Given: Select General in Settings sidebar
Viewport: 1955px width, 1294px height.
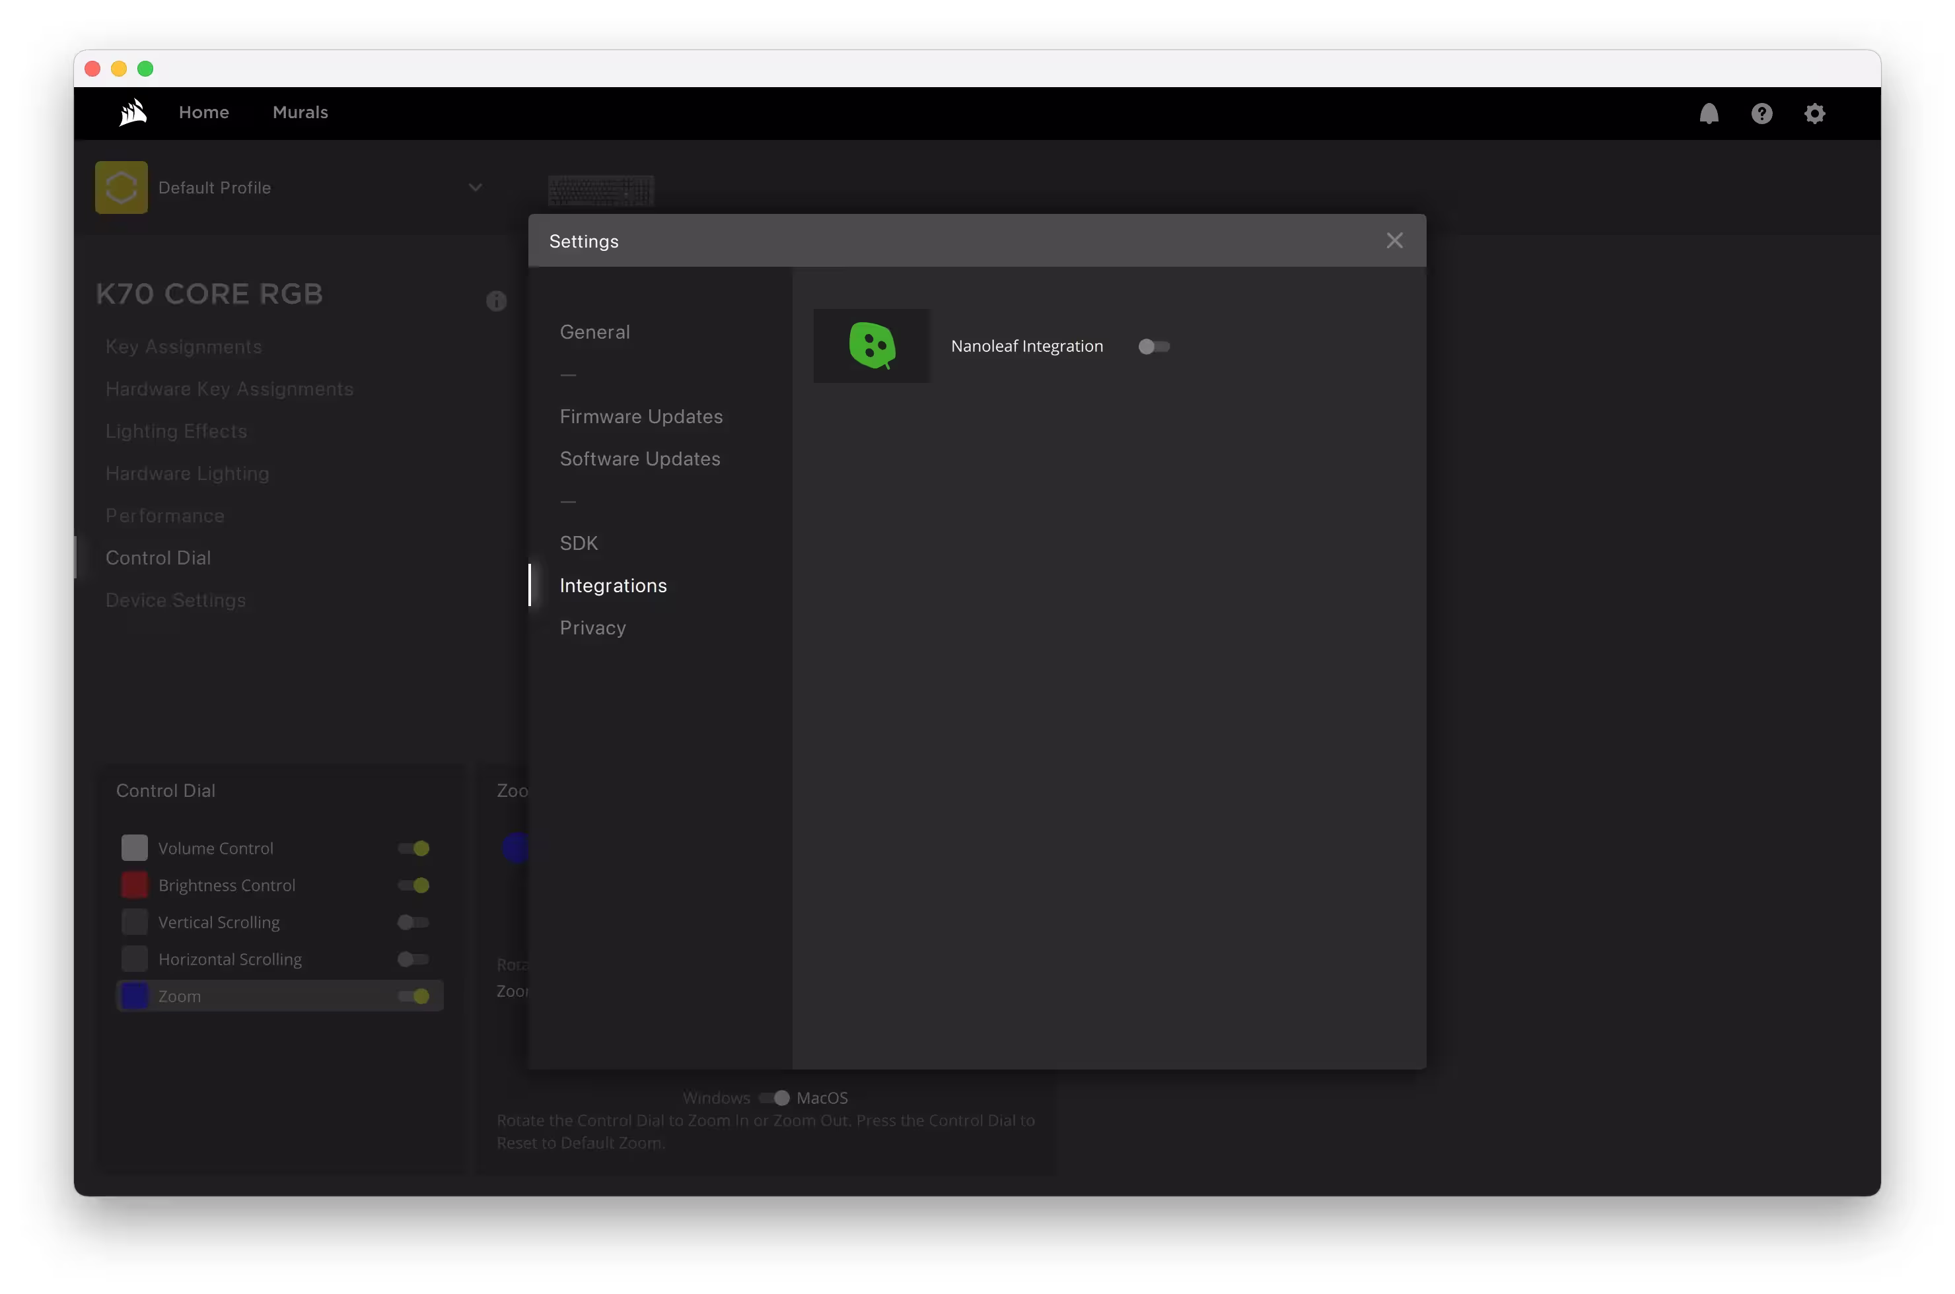Looking at the screenshot, I should (x=594, y=331).
